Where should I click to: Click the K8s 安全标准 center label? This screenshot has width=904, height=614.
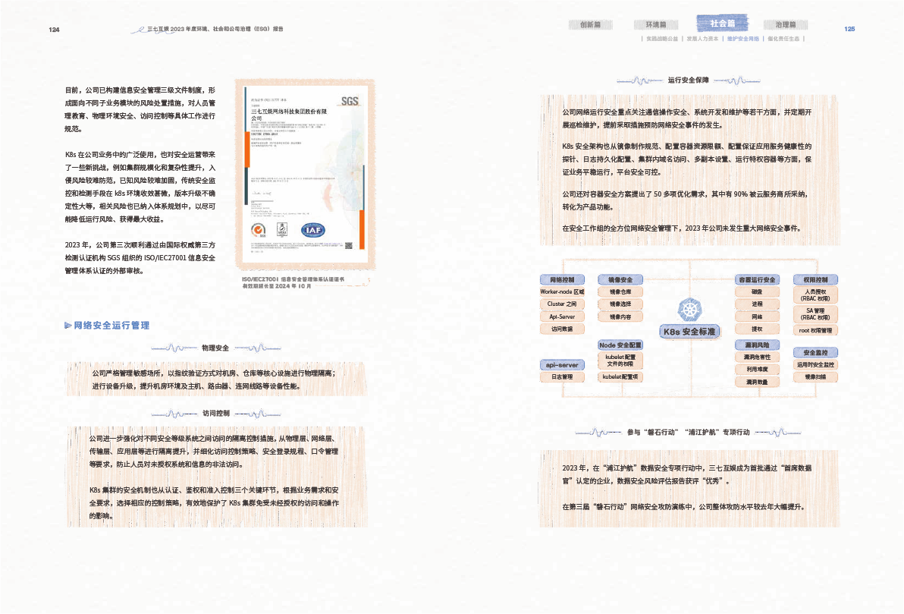(689, 332)
